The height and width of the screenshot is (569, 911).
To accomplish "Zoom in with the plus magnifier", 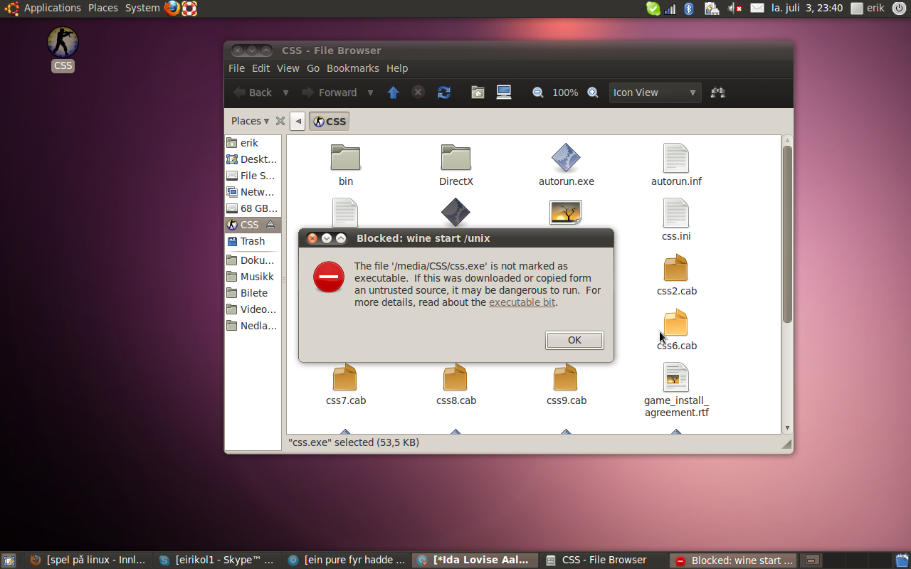I will 593,92.
